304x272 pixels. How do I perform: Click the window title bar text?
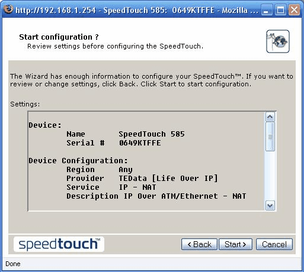(137, 10)
